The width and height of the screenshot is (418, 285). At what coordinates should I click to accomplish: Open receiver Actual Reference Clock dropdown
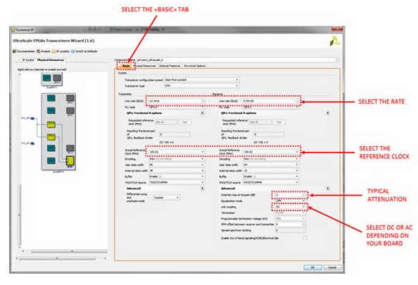tap(271, 152)
